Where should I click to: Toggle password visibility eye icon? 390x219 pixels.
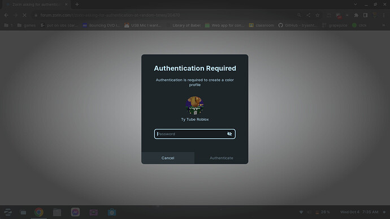point(229,134)
